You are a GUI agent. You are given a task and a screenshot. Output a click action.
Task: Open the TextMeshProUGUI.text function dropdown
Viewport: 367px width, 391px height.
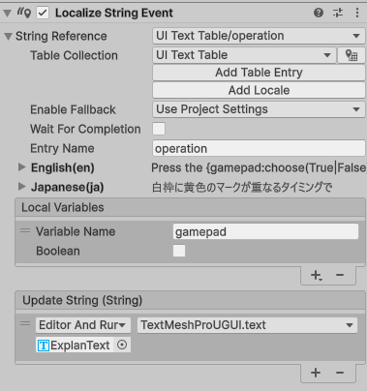[x=247, y=325]
